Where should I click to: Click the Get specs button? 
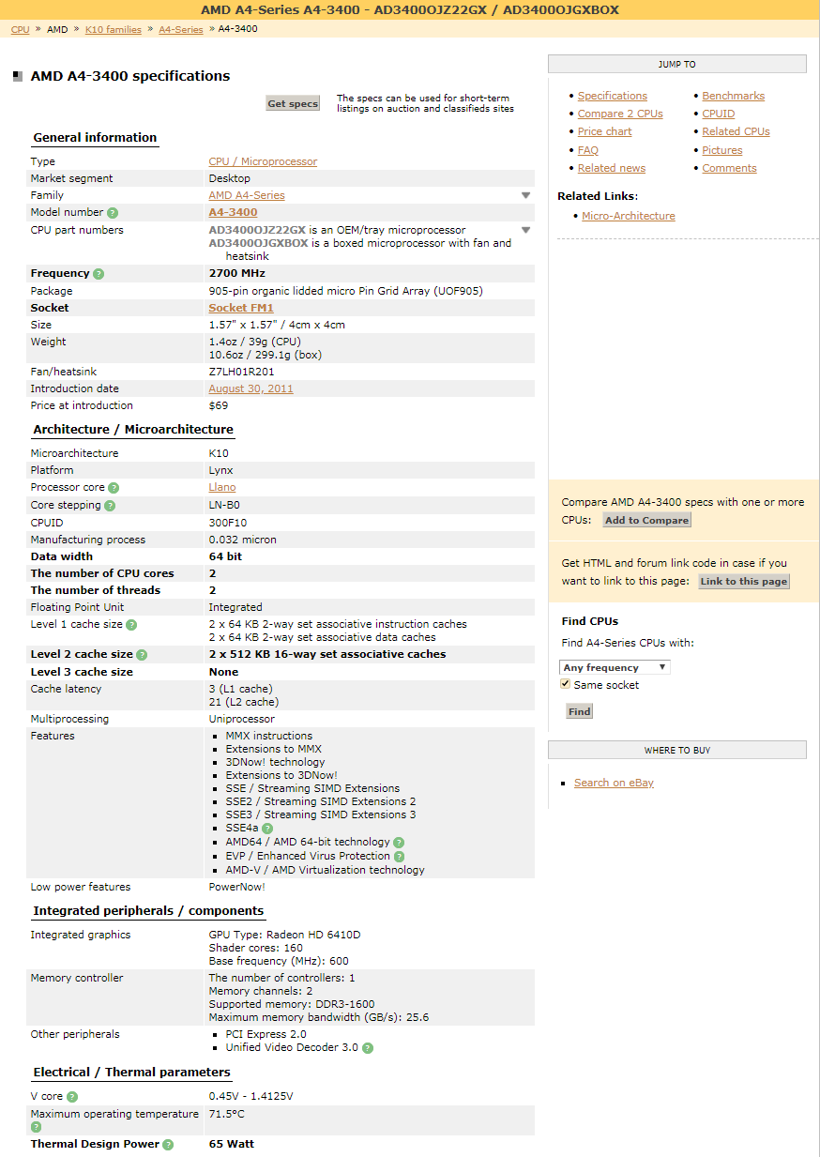tap(293, 103)
